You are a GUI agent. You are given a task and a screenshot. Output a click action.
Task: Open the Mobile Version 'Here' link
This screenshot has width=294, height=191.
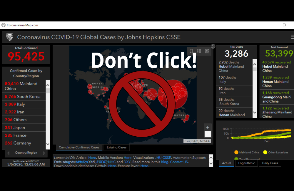click(128, 158)
